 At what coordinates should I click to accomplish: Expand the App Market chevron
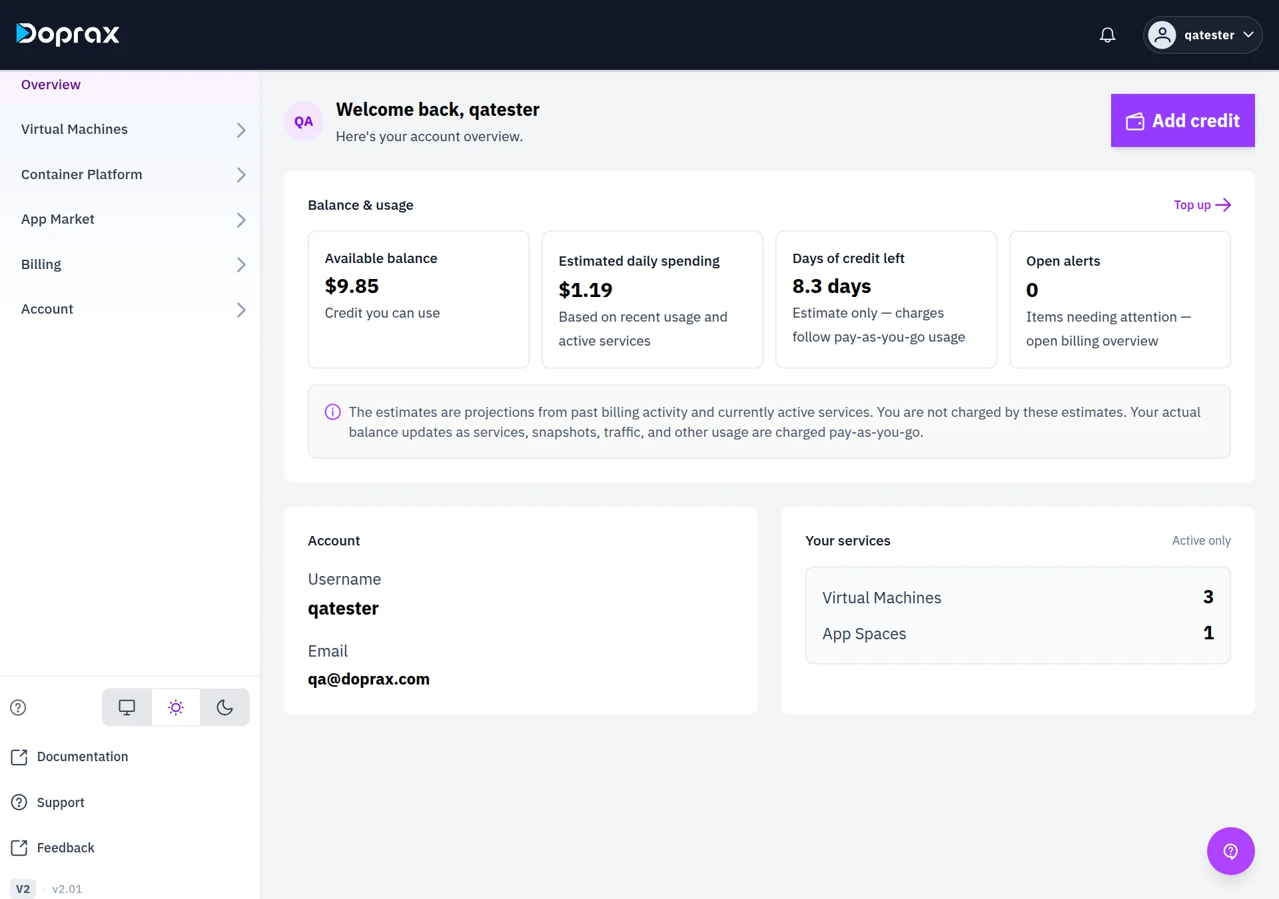coord(241,220)
